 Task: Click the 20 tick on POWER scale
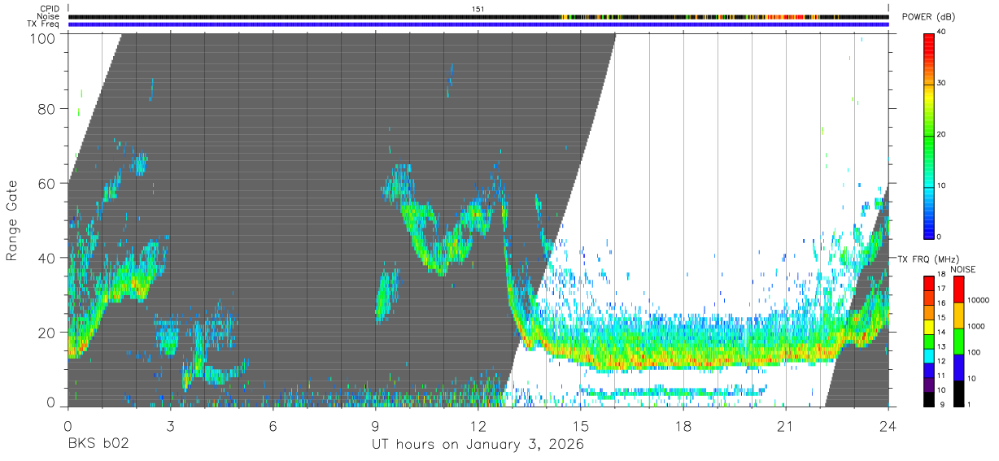click(x=942, y=134)
